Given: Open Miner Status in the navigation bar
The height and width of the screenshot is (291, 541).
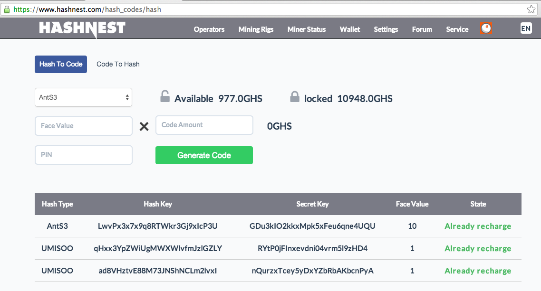Looking at the screenshot, I should point(306,29).
